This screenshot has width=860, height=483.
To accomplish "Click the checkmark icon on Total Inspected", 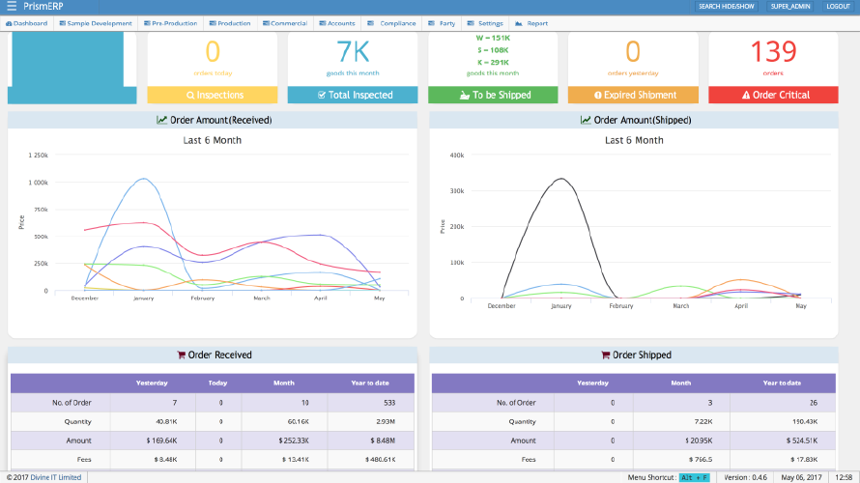I will point(322,96).
